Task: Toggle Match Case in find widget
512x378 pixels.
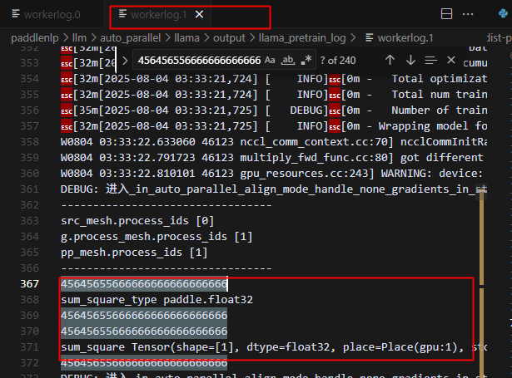Action: coord(270,60)
